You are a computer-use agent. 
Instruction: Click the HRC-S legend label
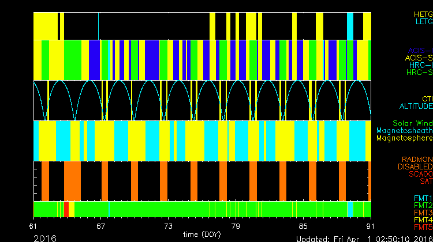pyautogui.click(x=419, y=73)
